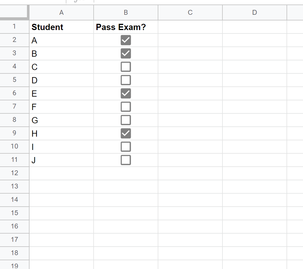Click the select-all corner box
The height and width of the screenshot is (269, 303).
14,12
